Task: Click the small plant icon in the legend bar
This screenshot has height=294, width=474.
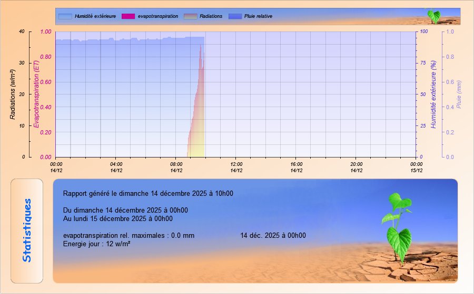Action: [433, 16]
